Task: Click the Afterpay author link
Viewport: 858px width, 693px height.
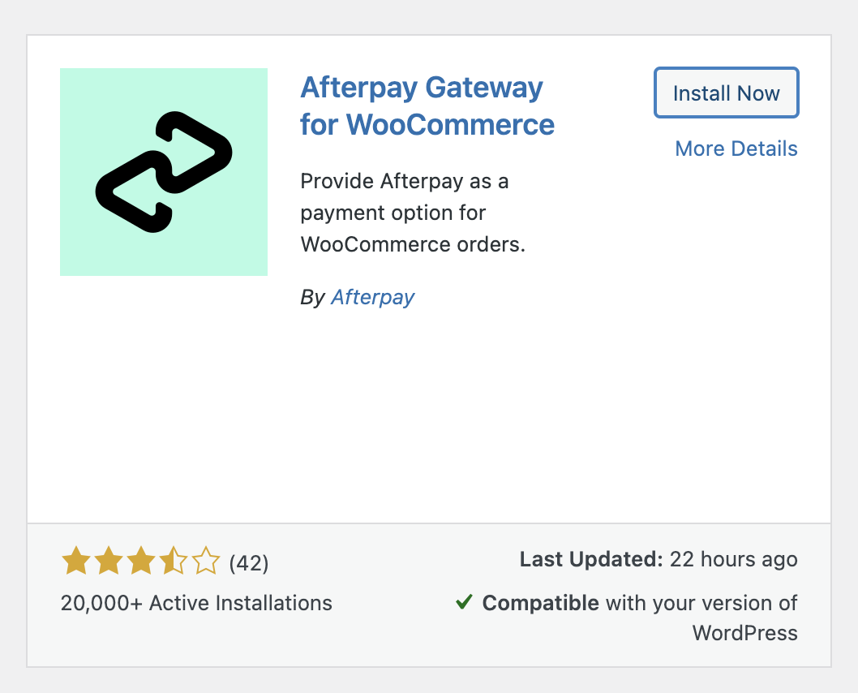Action: pyautogui.click(x=372, y=297)
